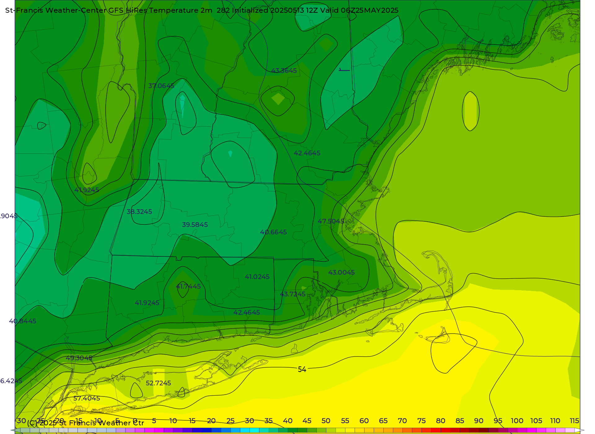
Task: Click the 38.3245 temperature value
Action: pos(139,212)
